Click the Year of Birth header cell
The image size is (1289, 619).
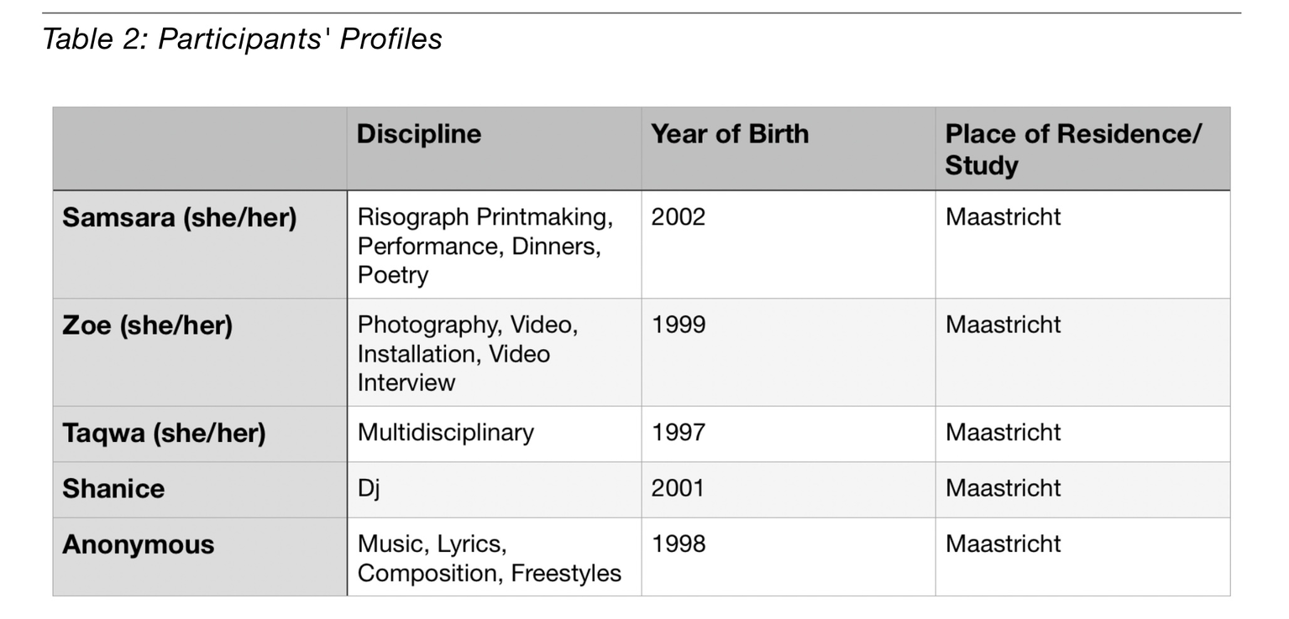pos(730,134)
